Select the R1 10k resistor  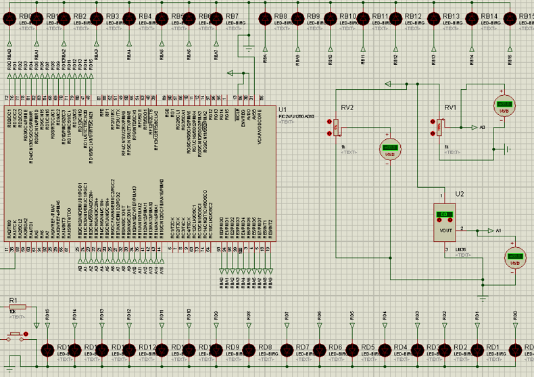tap(18, 307)
